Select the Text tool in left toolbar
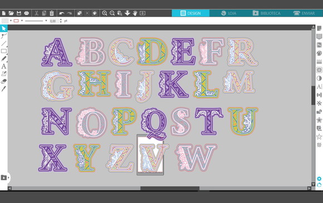Image resolution: width=323 pixels, height=203 pixels. [3, 66]
